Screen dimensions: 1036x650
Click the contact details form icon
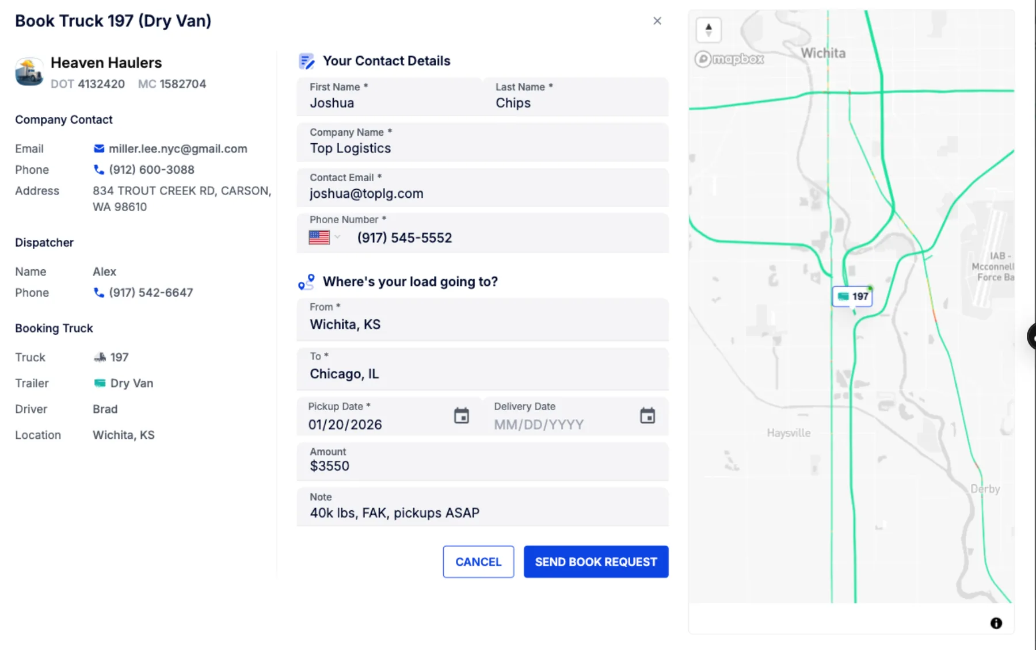click(x=307, y=61)
